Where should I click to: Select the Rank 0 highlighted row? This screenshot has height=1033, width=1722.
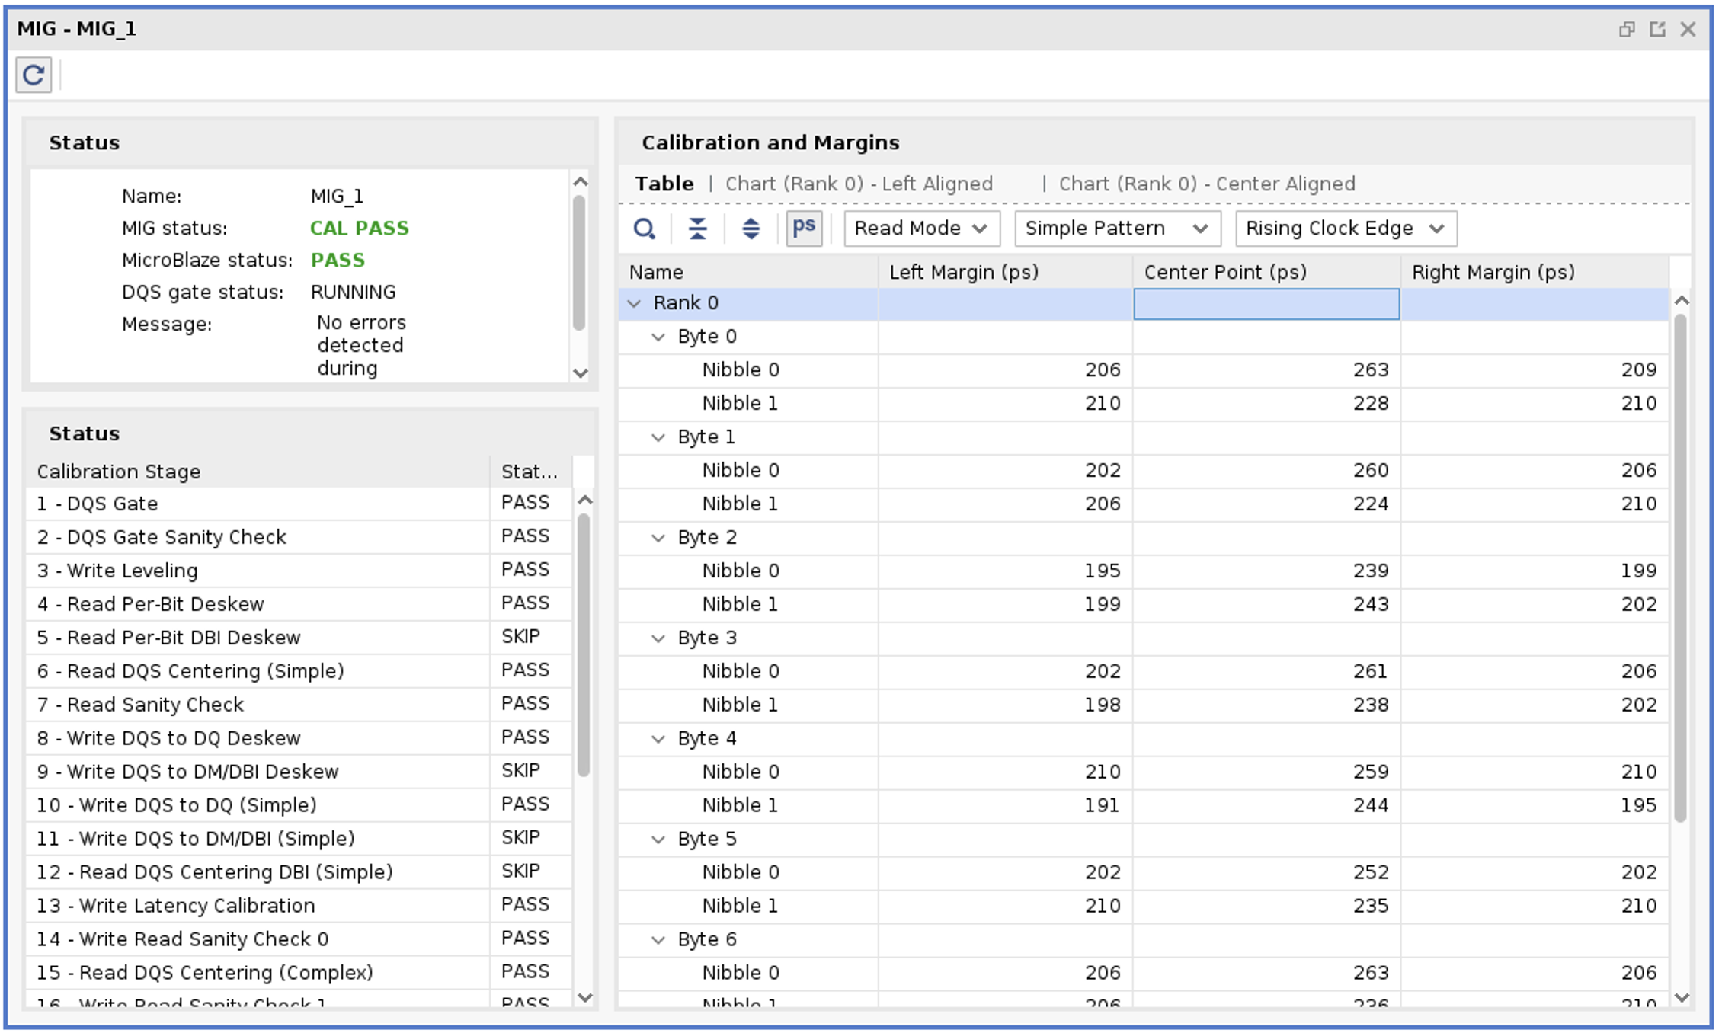point(687,302)
